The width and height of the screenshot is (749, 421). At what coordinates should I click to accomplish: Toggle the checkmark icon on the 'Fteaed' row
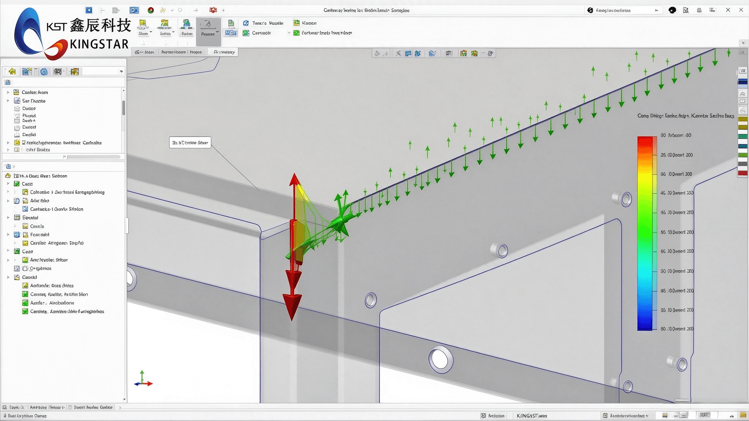[x=17, y=115]
